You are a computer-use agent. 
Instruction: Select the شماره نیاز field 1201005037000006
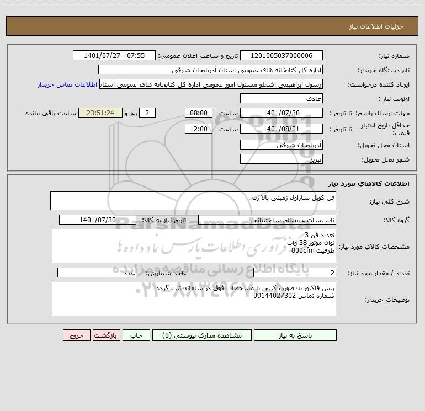coord(281,56)
